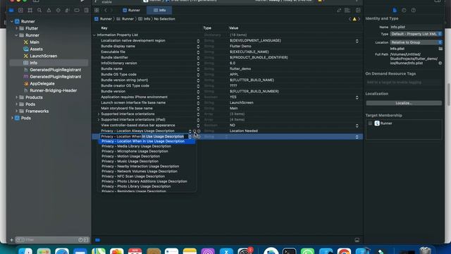451x254 pixels.
Task: Select Runner-Bridging-Header file
Action: coord(54,90)
